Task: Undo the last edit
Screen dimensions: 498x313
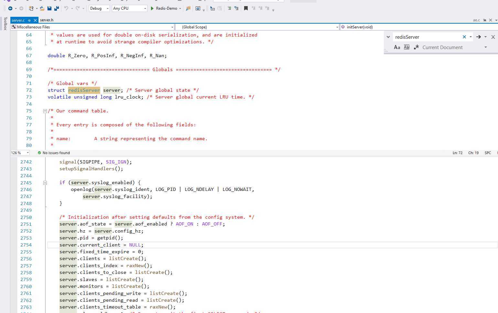Action: (x=66, y=8)
